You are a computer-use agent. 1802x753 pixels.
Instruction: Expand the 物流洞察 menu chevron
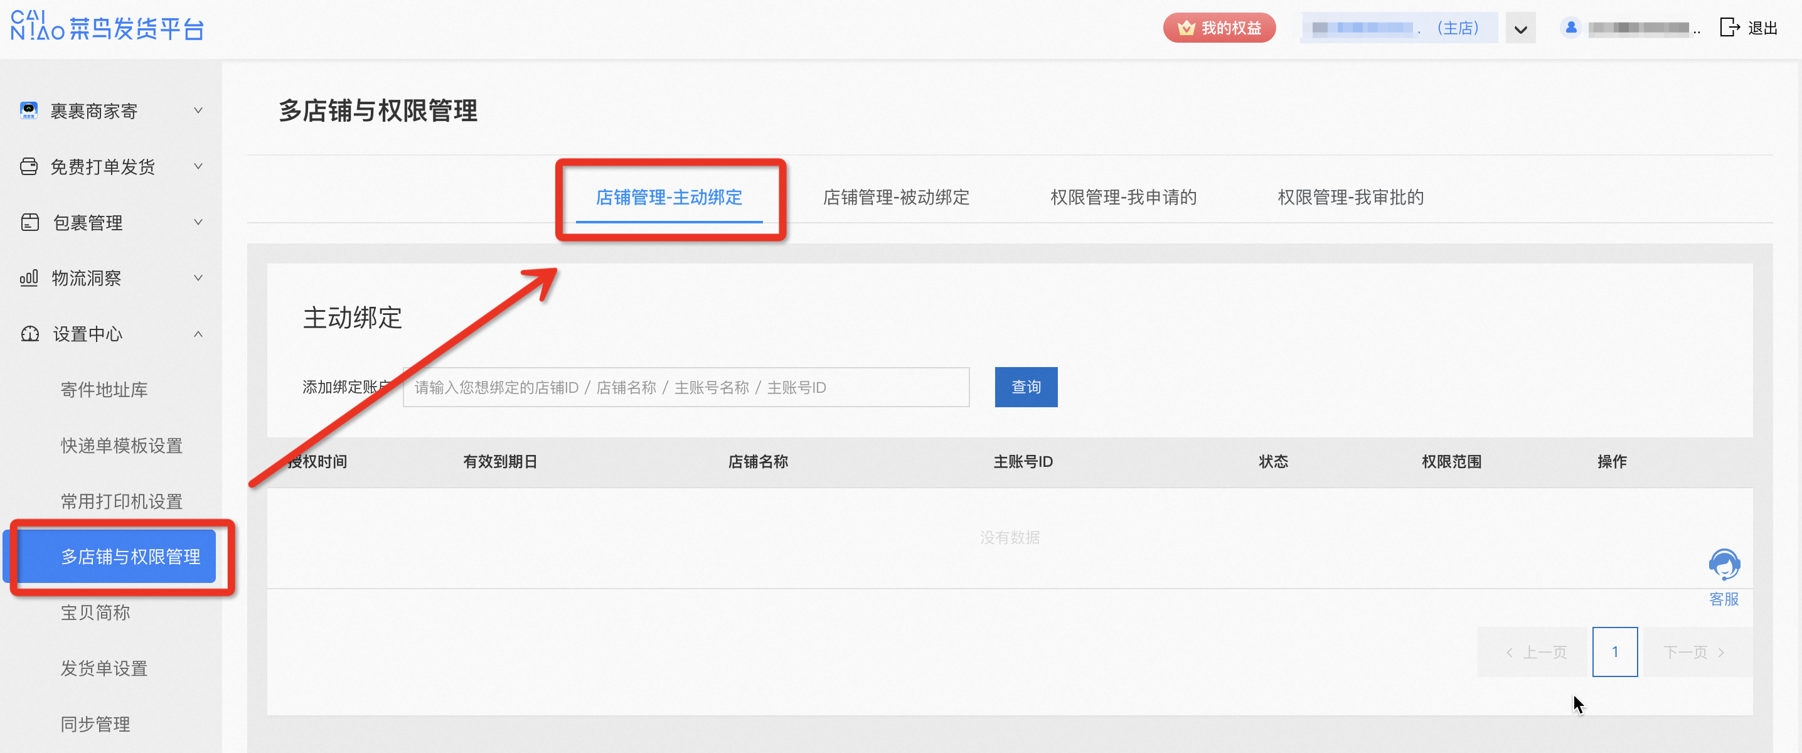click(x=199, y=278)
